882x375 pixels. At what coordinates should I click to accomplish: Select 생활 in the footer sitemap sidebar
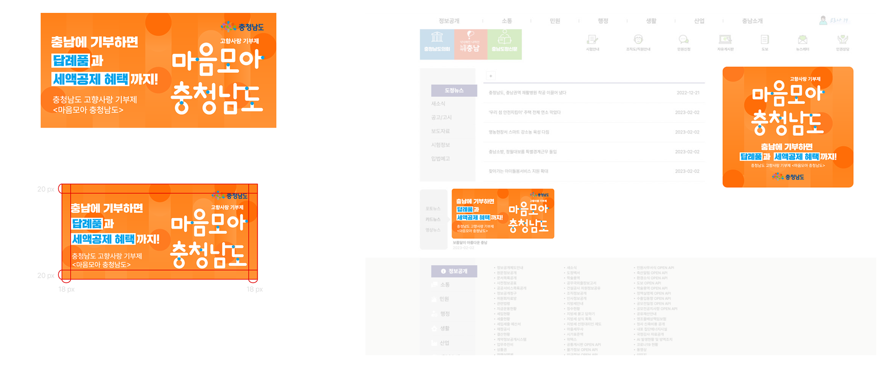pyautogui.click(x=445, y=329)
